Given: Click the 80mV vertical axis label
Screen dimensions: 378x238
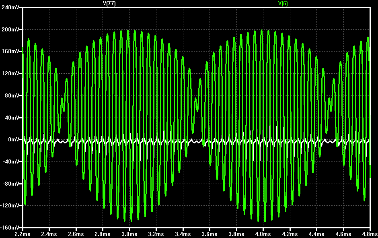Looking at the screenshot, I should coord(12,95).
